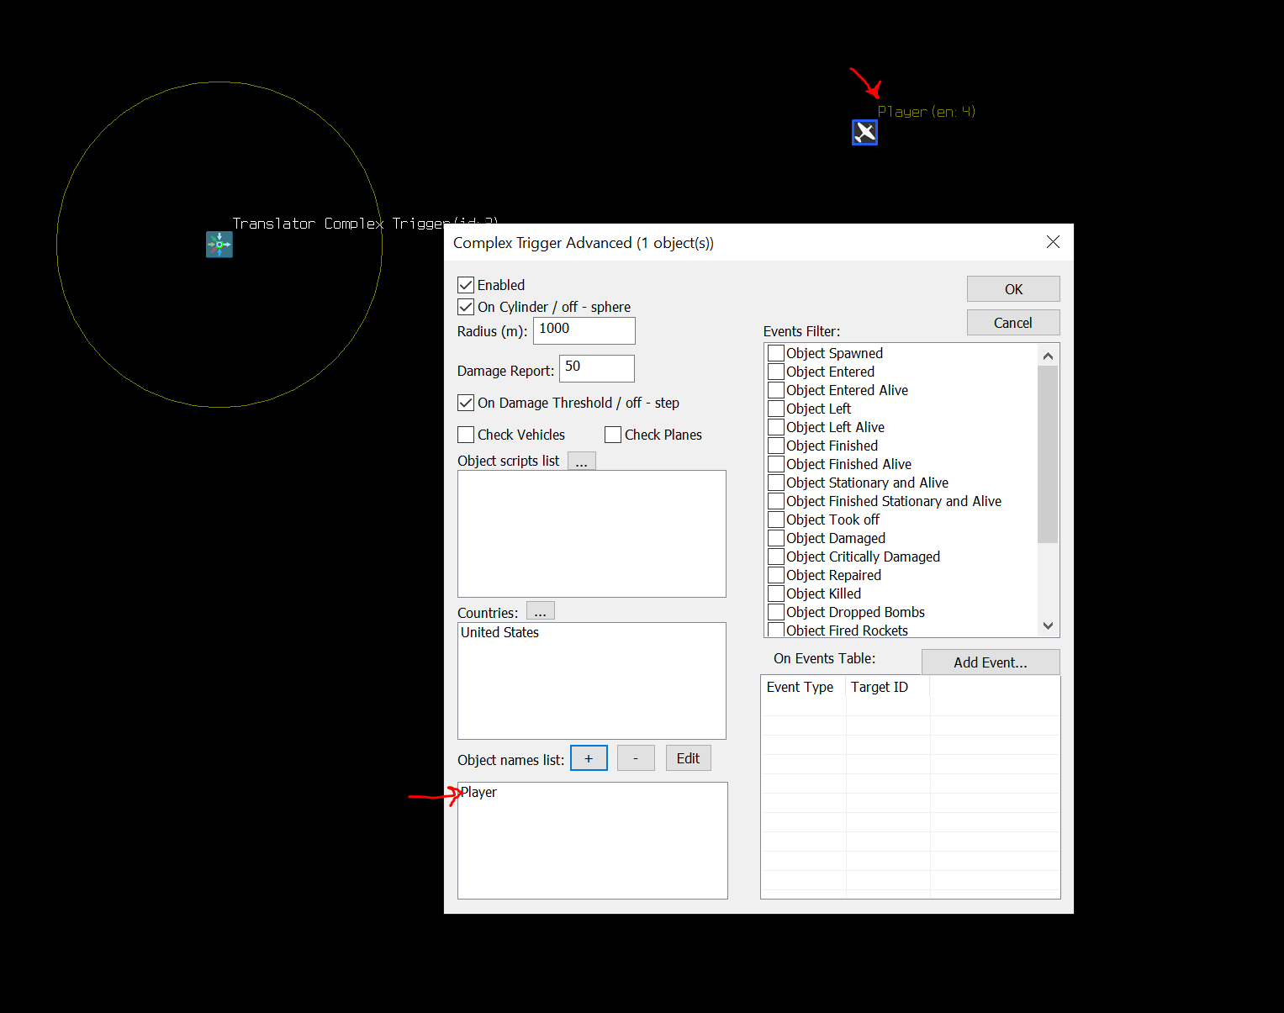The height and width of the screenshot is (1013, 1284).
Task: Enable Check Vehicles checkbox
Action: (466, 435)
